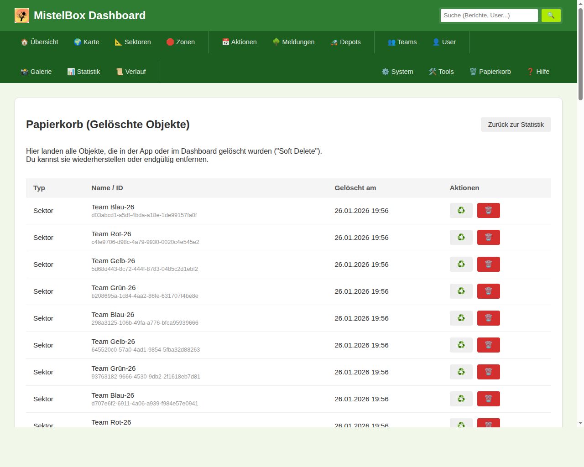
Task: Click the green search magnifier button
Action: coord(551,16)
